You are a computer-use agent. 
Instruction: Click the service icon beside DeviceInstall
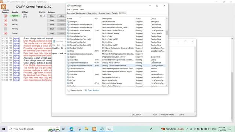(68, 33)
